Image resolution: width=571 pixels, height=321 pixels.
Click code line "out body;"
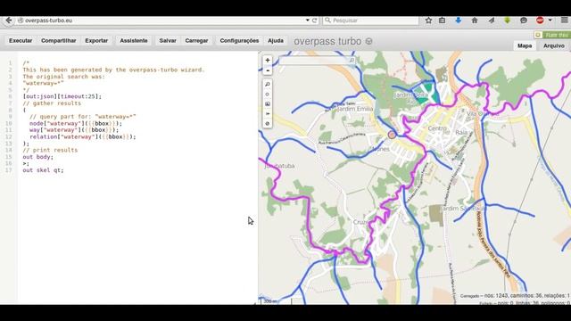point(37,157)
